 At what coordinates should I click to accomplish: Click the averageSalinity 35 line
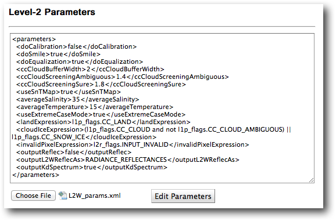(77, 99)
